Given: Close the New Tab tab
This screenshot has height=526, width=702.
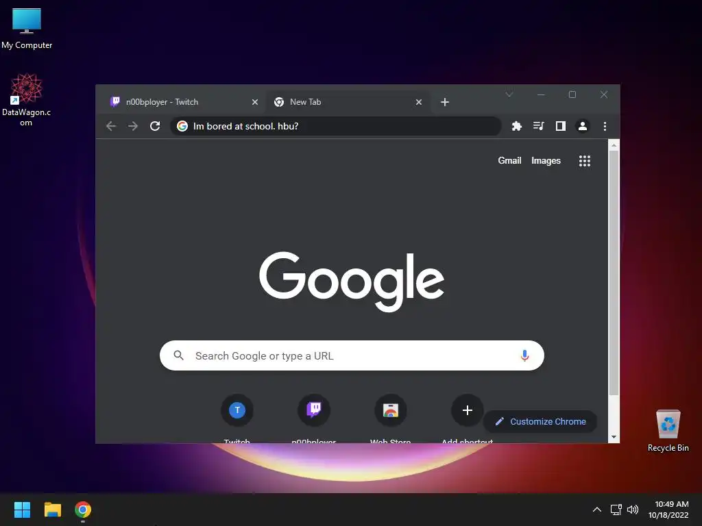Looking at the screenshot, I should click(x=419, y=102).
